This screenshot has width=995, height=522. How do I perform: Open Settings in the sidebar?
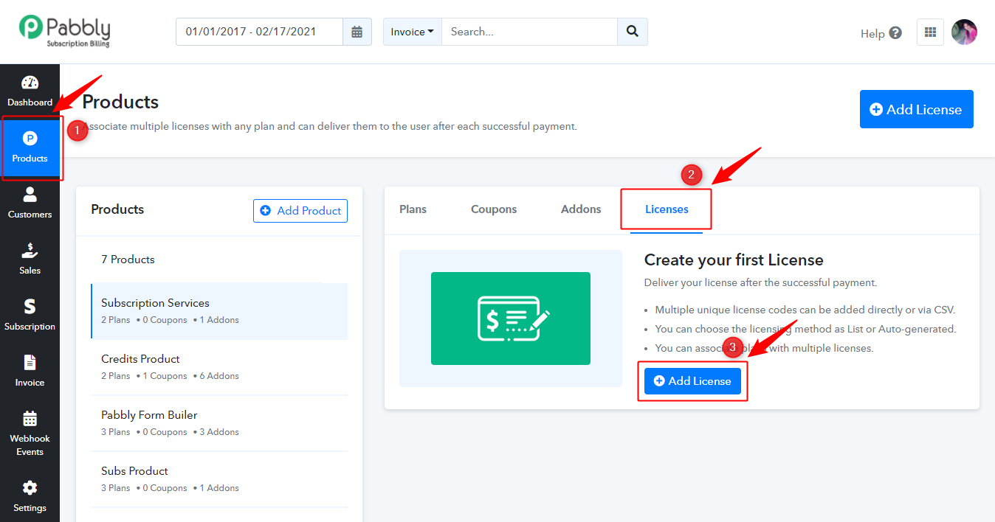(x=30, y=496)
